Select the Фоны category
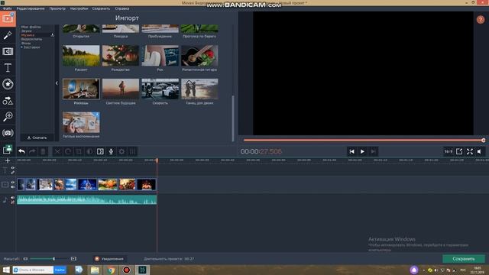Viewport: 489px width, 275px height. point(26,44)
